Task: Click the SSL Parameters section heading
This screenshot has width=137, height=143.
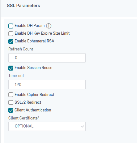Action: [x=24, y=6]
